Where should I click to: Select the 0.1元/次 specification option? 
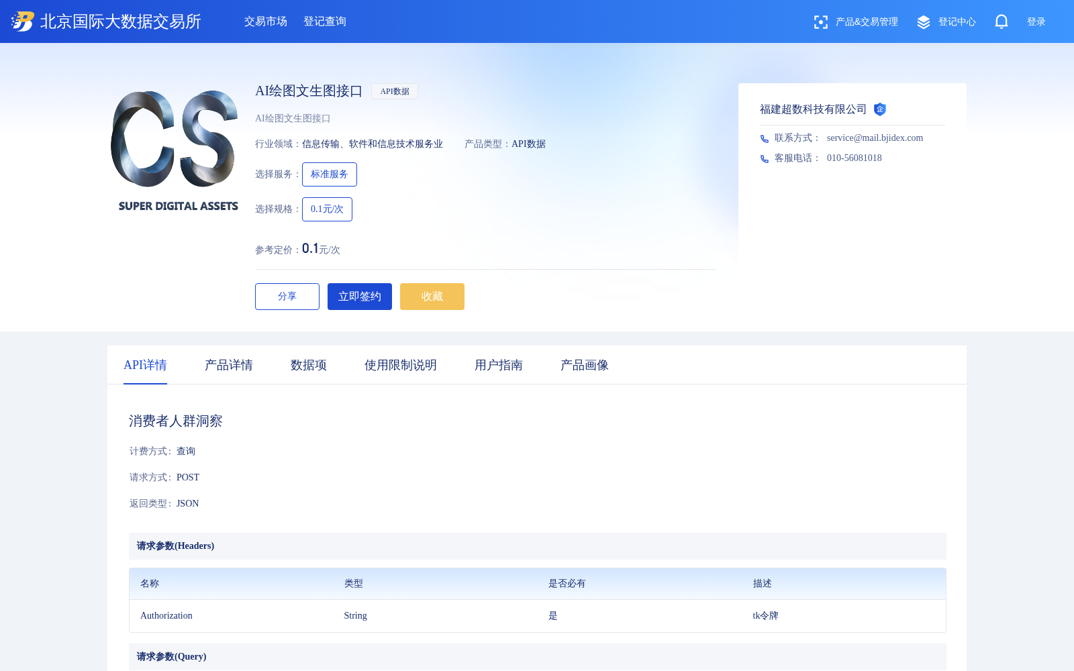pyautogui.click(x=327, y=209)
